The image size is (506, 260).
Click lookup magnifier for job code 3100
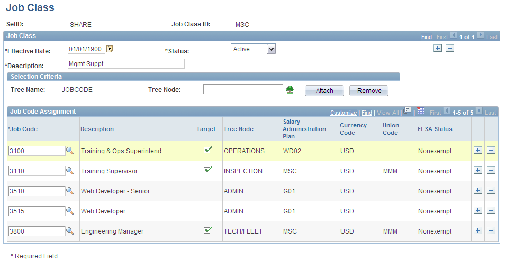pyautogui.click(x=70, y=151)
